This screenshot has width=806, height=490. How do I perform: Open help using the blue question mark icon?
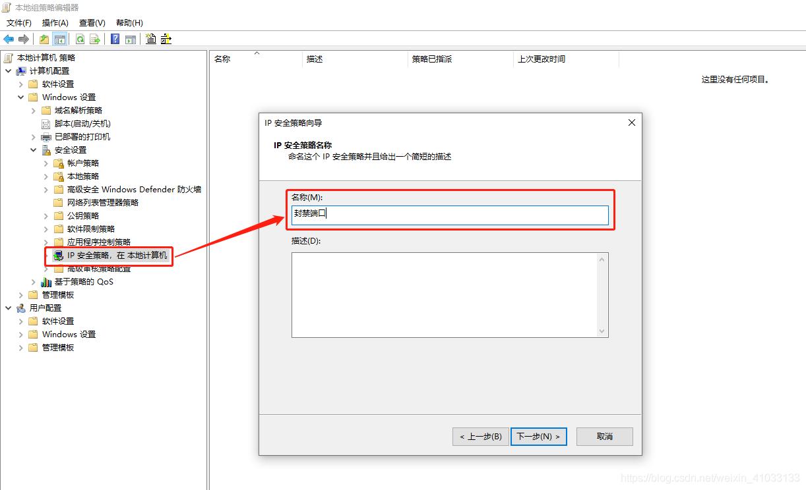115,38
